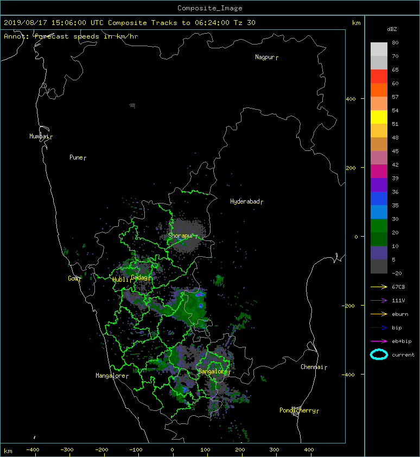Pick the slate violet 10 dBZ swatch
The height and width of the screenshot is (457, 420).
coord(379,252)
